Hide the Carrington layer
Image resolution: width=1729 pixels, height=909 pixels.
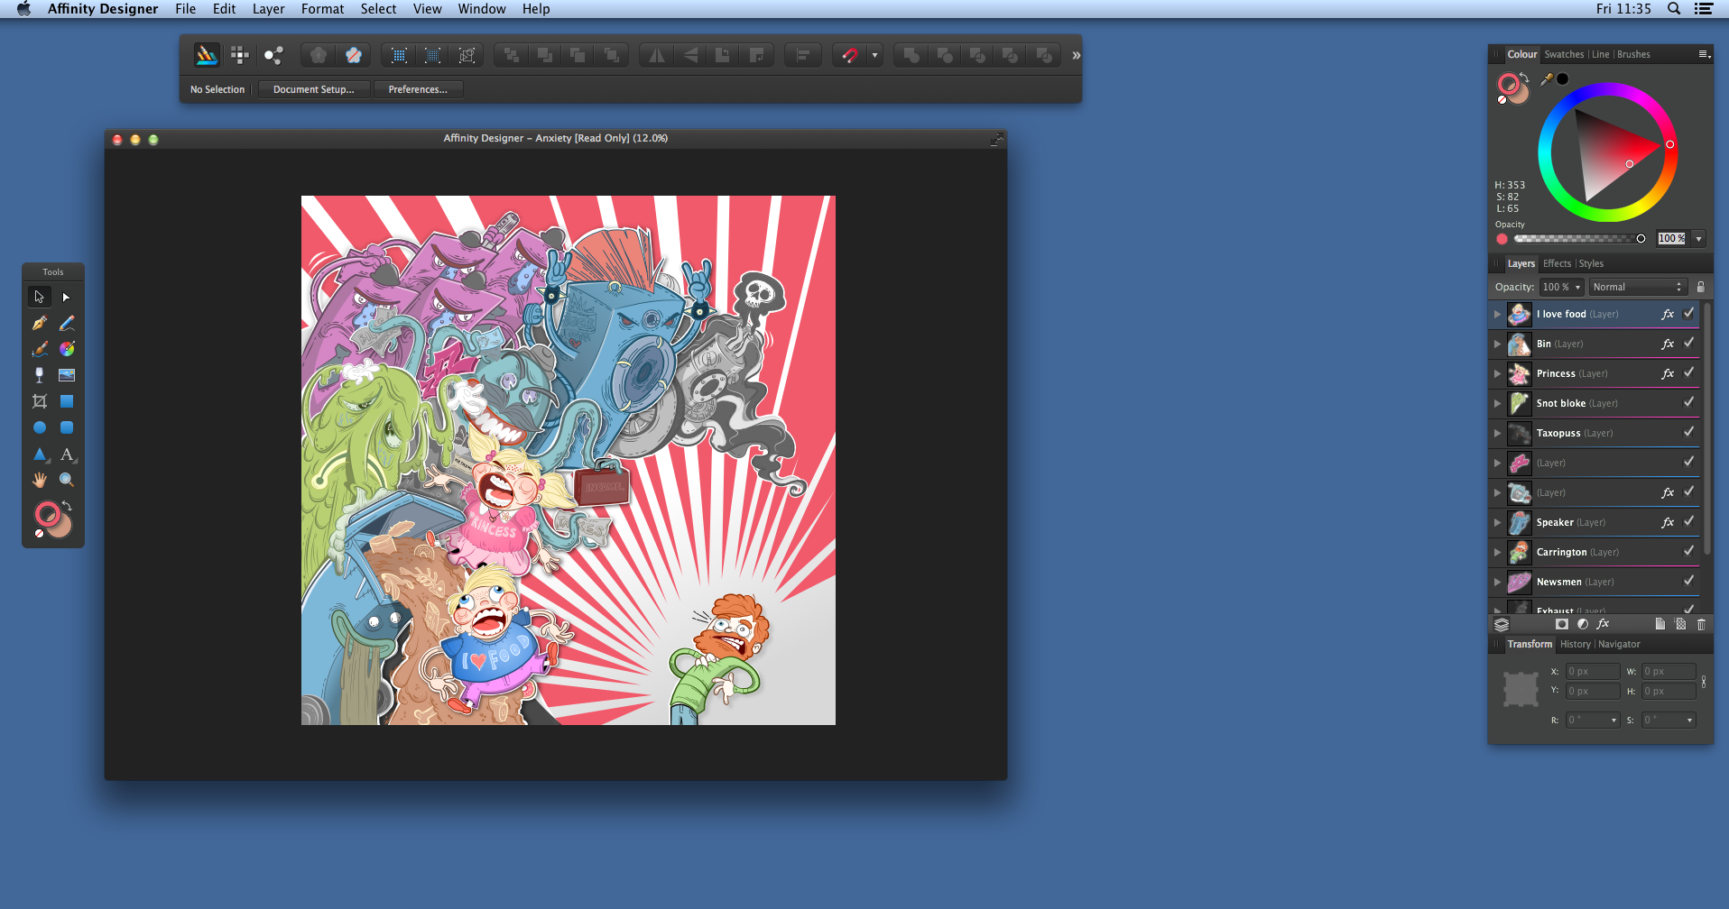[1688, 552]
